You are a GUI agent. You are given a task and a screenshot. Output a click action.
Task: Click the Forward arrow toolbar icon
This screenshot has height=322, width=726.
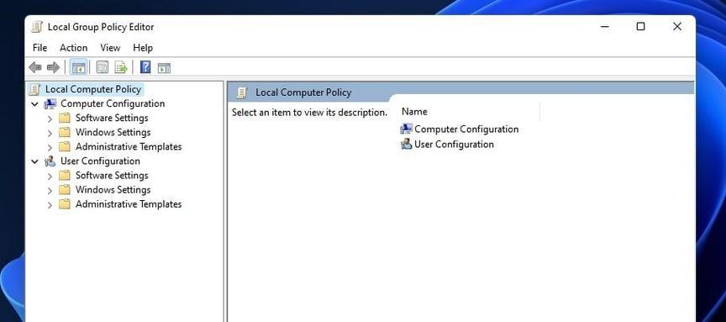[x=53, y=67]
